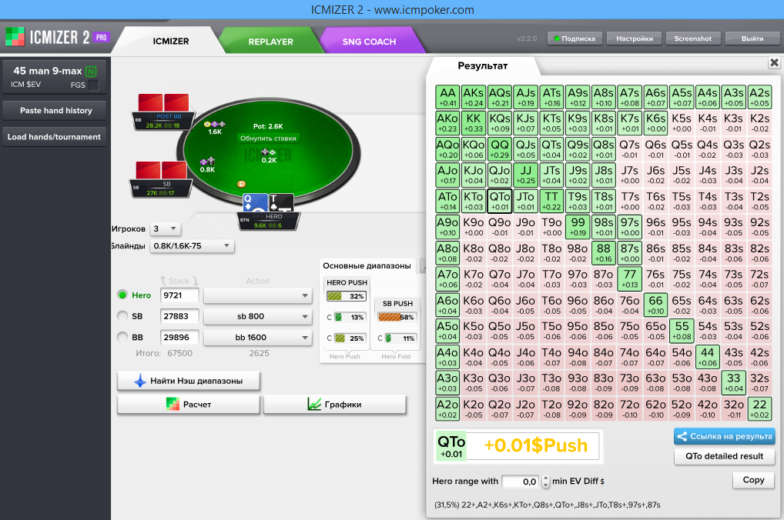Switch to the REPLAYER tab
Viewport: 784px width, 520px height.
(270, 42)
